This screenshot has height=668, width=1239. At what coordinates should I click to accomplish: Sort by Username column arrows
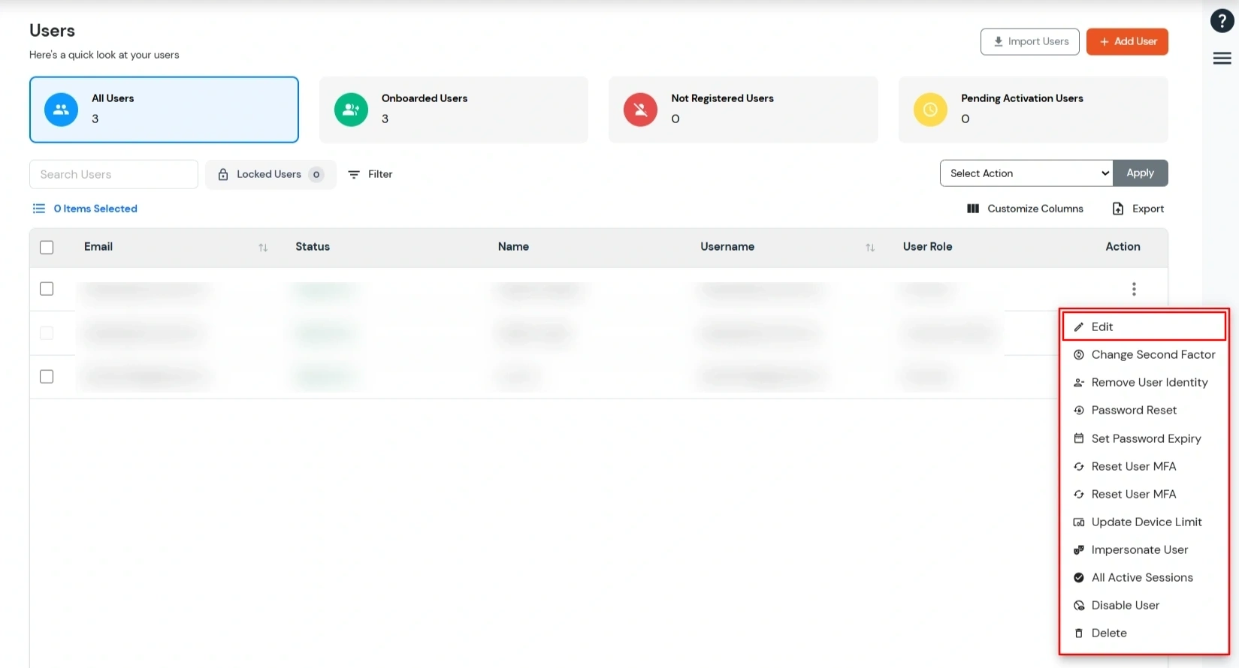pyautogui.click(x=870, y=248)
